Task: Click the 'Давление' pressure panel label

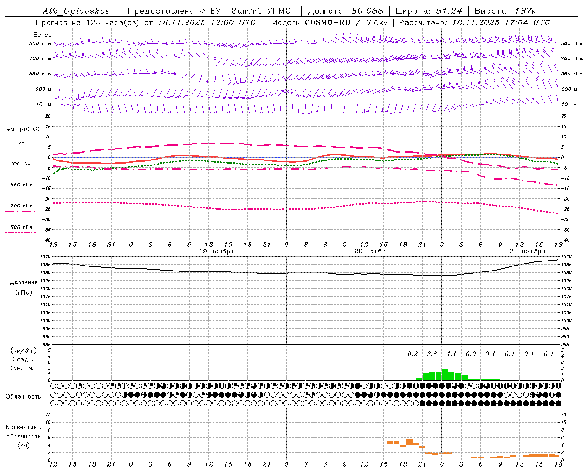Action: coord(24,282)
